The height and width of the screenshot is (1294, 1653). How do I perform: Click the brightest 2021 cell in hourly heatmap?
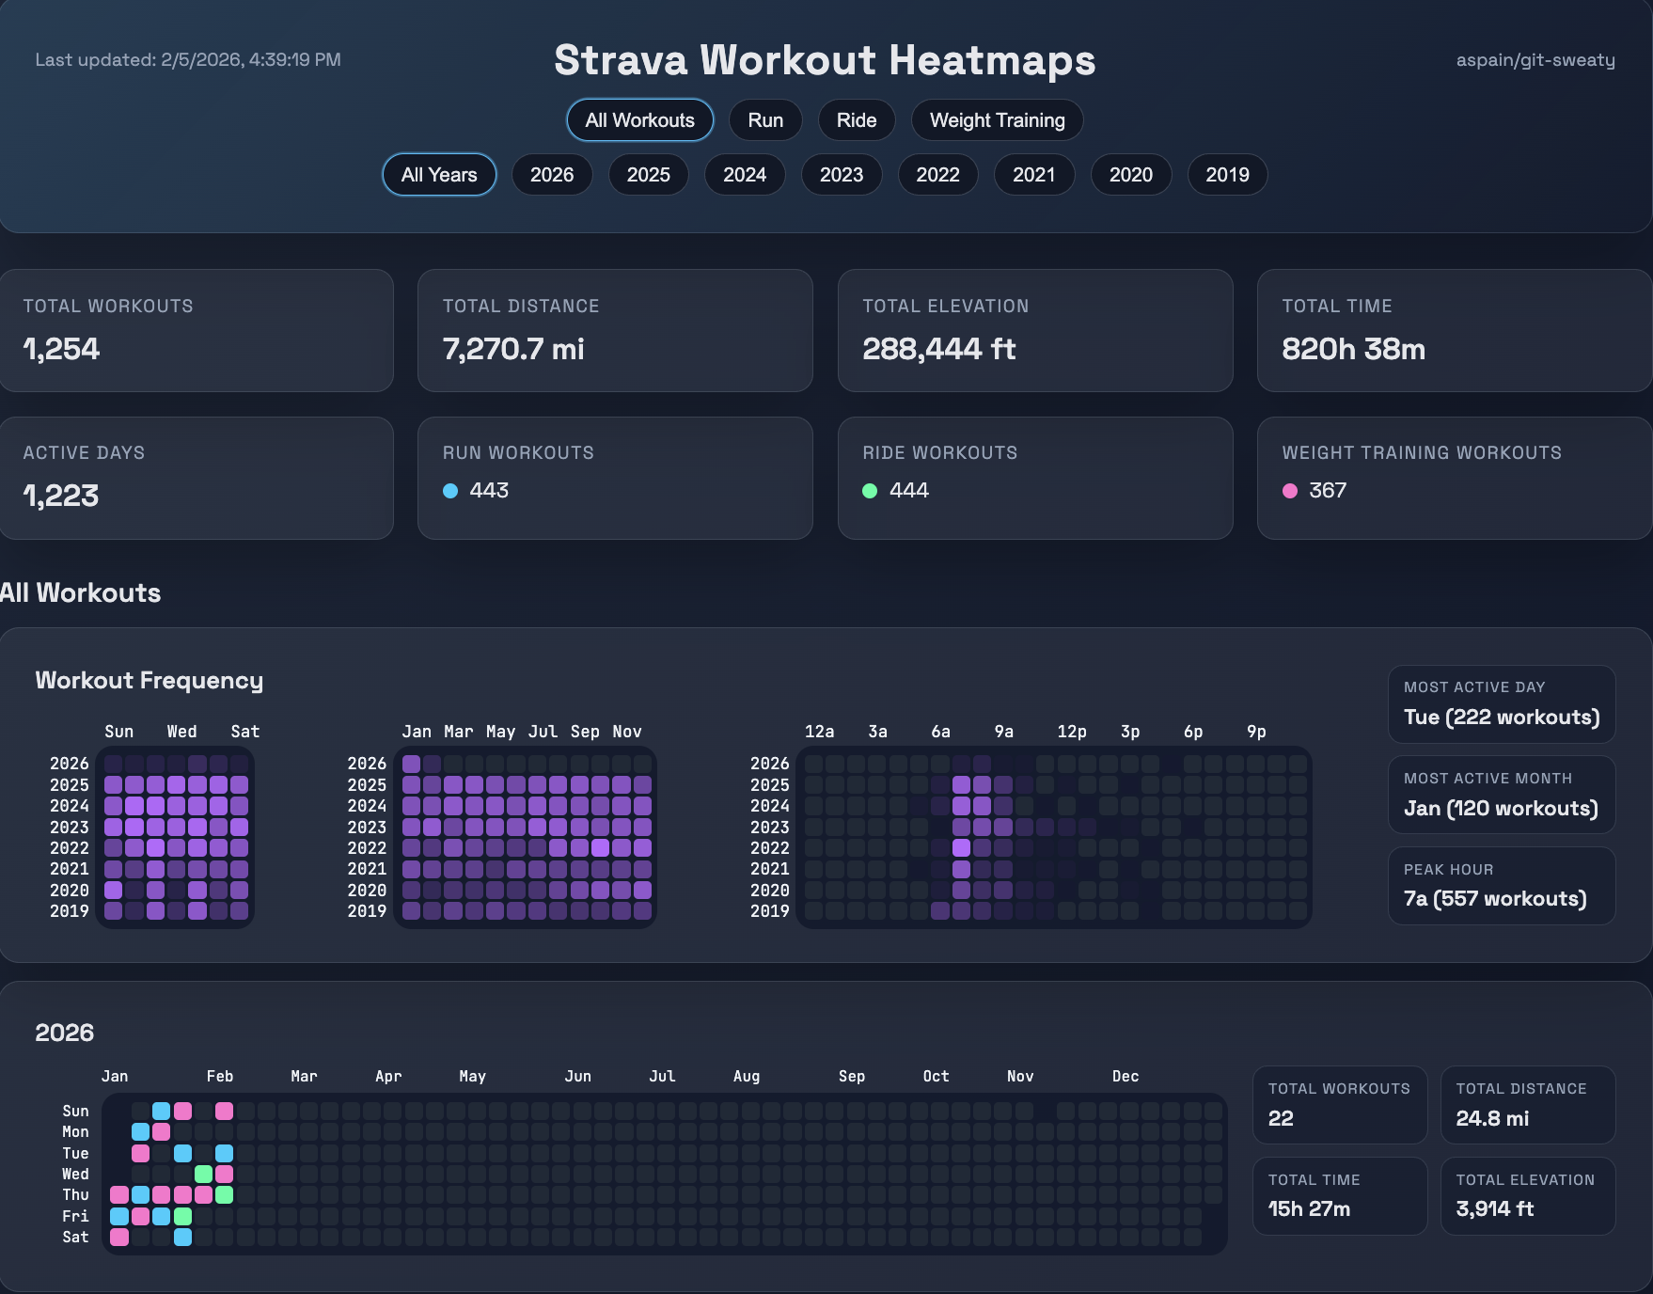(964, 869)
